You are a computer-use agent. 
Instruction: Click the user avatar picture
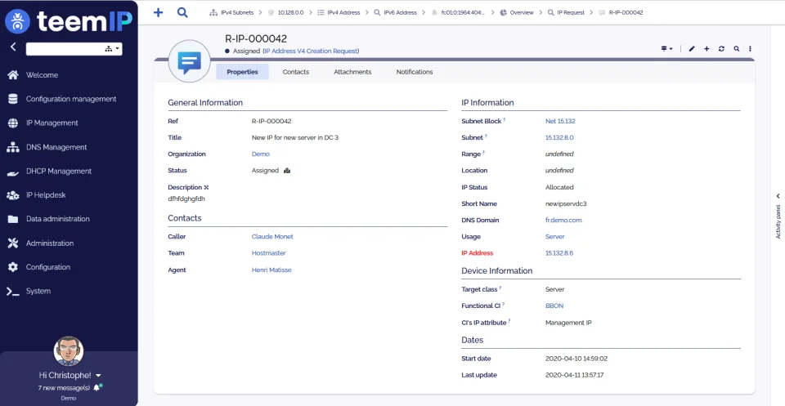point(69,351)
